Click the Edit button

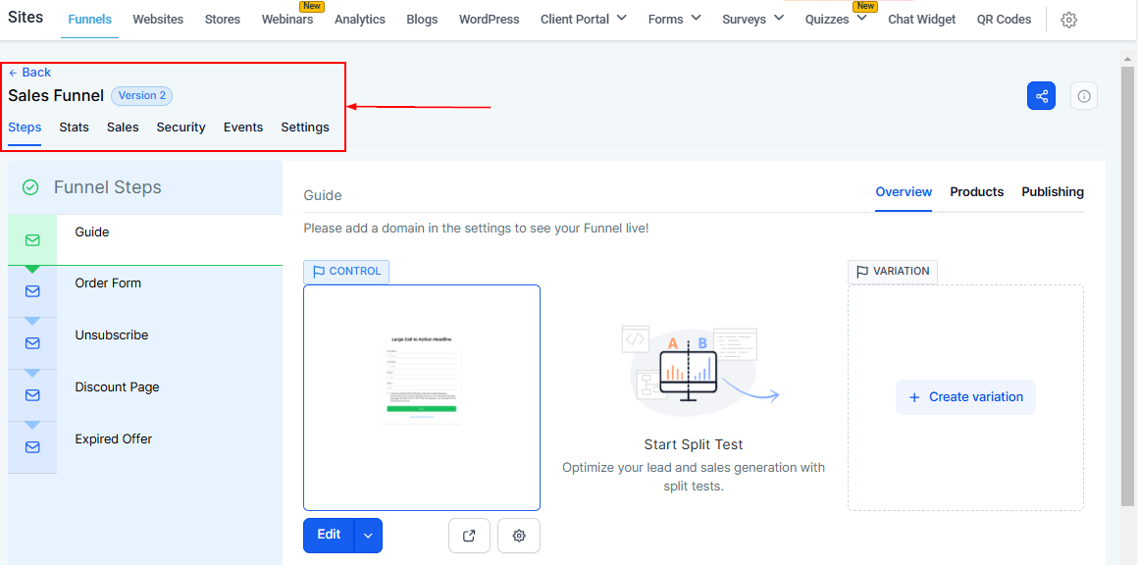(x=329, y=536)
